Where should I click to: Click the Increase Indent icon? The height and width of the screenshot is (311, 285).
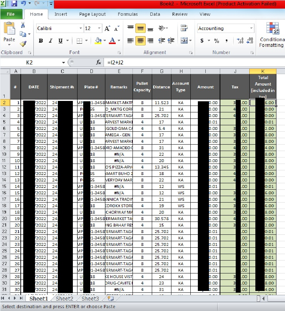point(171,40)
